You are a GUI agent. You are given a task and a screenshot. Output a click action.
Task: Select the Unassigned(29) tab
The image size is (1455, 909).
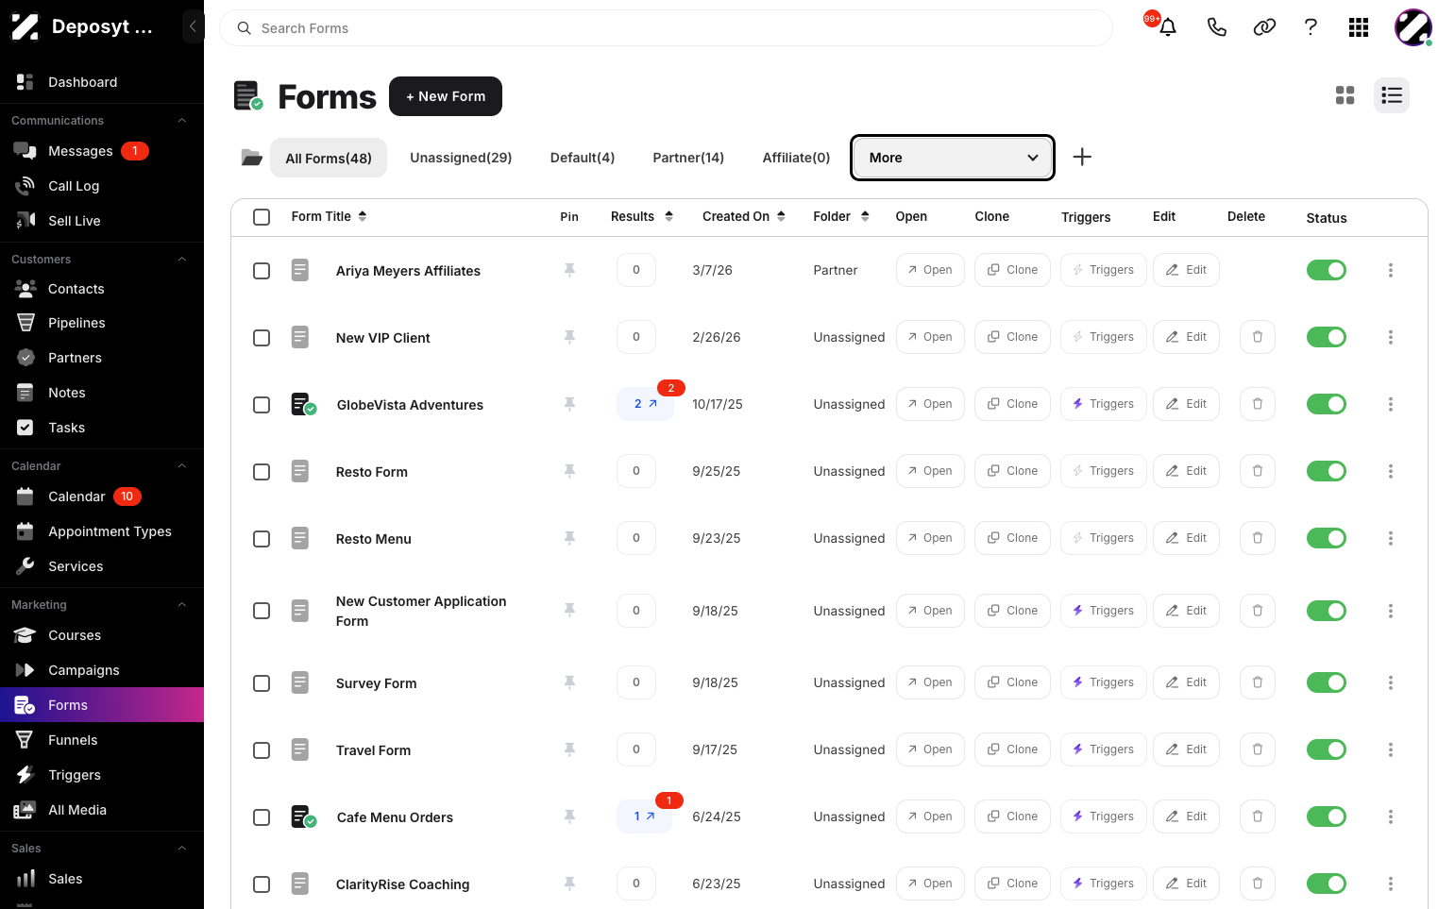461,158
